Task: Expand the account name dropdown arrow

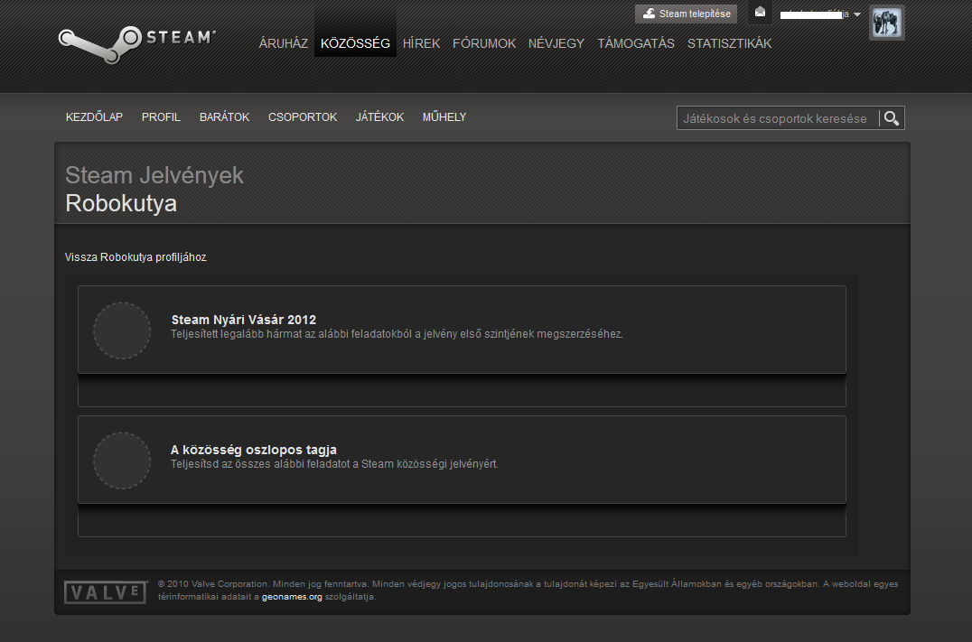Action: click(857, 14)
